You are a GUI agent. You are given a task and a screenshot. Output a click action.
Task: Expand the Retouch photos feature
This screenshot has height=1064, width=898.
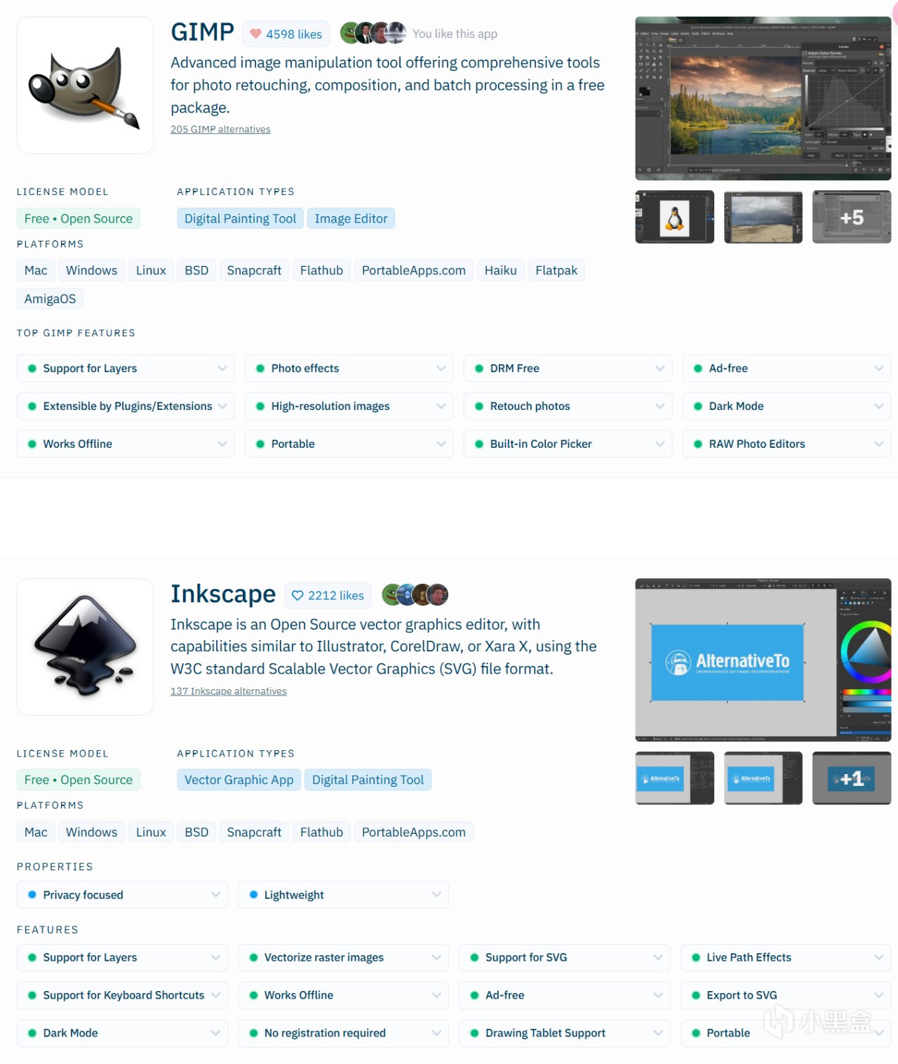(568, 406)
